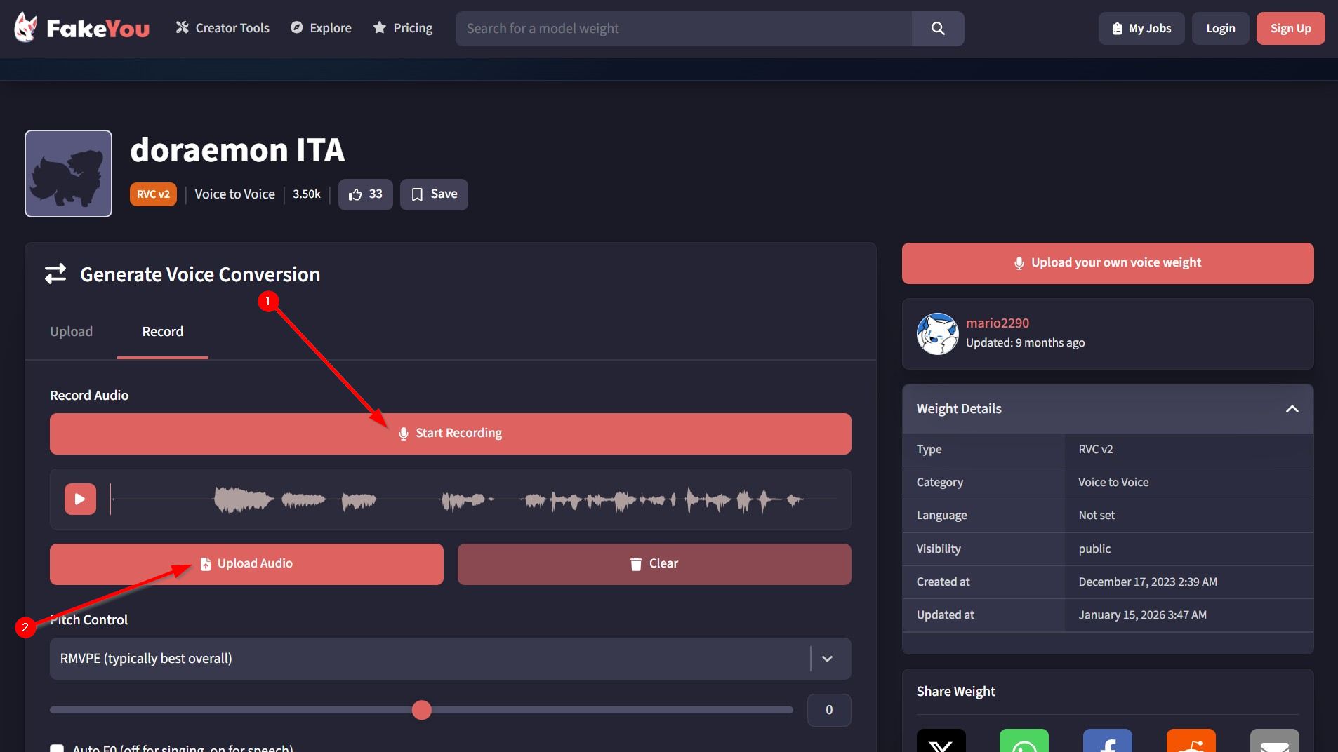Open mario2290 avatar profile
This screenshot has width=1338, height=752.
pyautogui.click(x=937, y=334)
